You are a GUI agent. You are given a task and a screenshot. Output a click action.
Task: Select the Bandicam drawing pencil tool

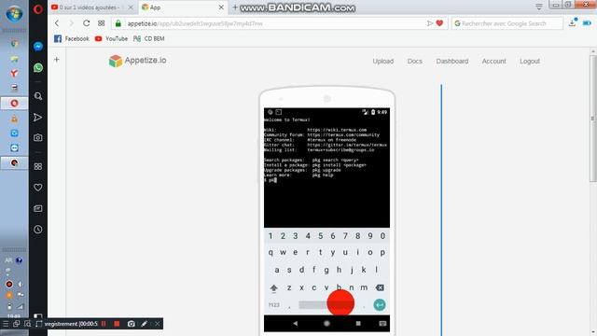(144, 324)
